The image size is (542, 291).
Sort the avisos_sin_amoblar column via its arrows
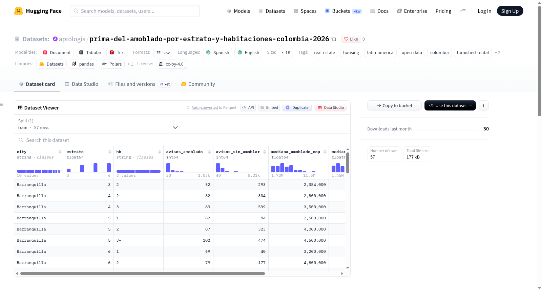pyautogui.click(x=265, y=152)
